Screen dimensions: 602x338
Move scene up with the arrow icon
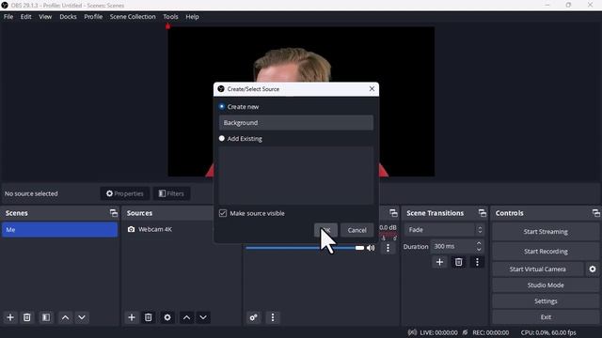(65, 317)
